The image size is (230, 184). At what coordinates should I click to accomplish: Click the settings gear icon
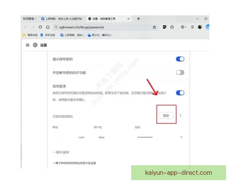(x=35, y=45)
